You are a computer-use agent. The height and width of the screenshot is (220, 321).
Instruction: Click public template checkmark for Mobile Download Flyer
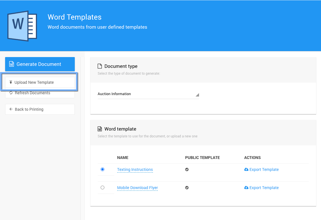point(187,188)
